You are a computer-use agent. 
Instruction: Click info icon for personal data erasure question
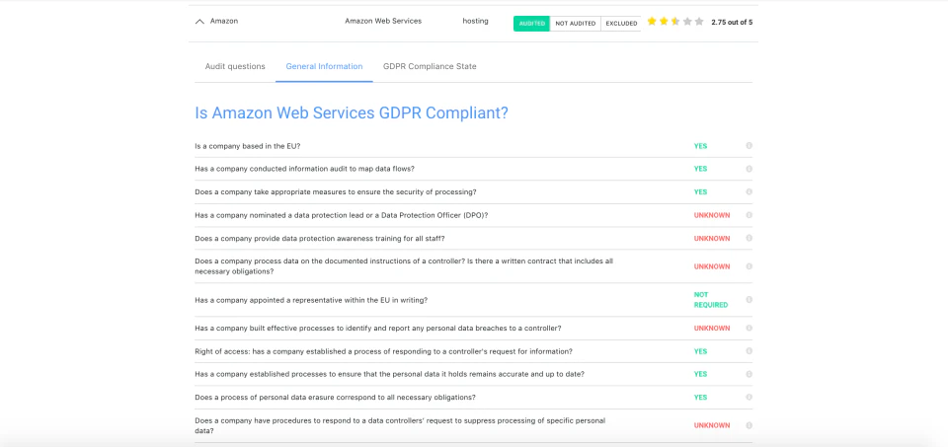pos(749,398)
